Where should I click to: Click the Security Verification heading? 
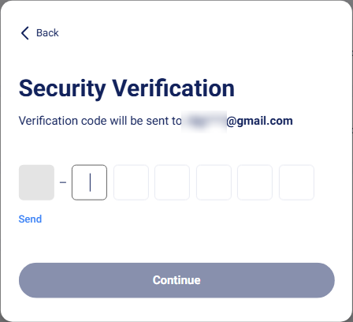pos(127,89)
